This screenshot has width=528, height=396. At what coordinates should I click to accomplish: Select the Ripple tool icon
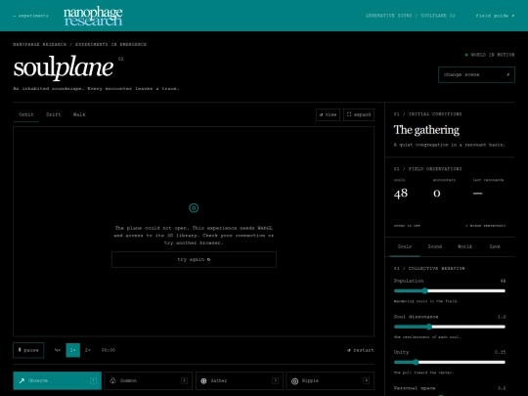tap(294, 381)
